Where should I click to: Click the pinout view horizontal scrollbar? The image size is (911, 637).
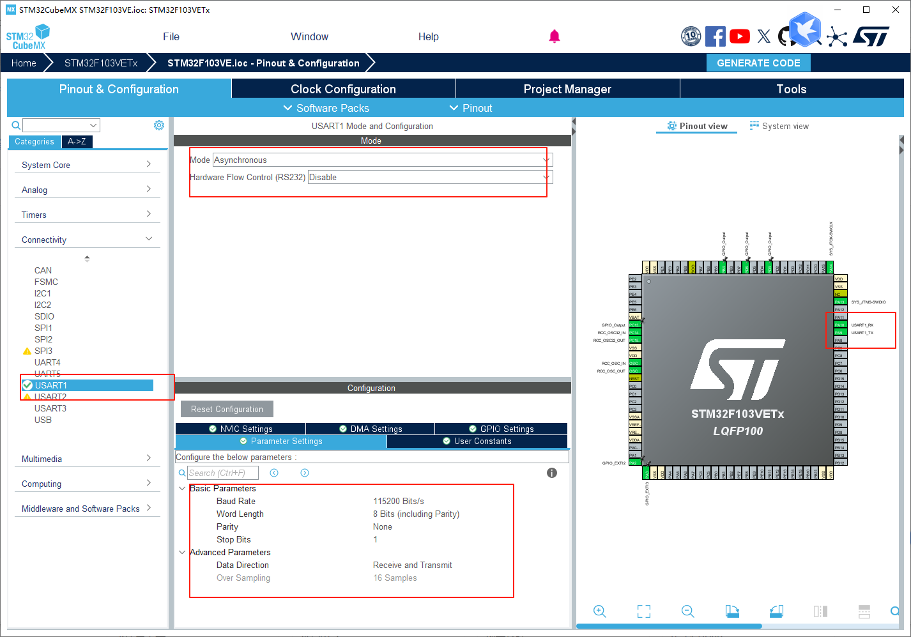[x=669, y=626]
